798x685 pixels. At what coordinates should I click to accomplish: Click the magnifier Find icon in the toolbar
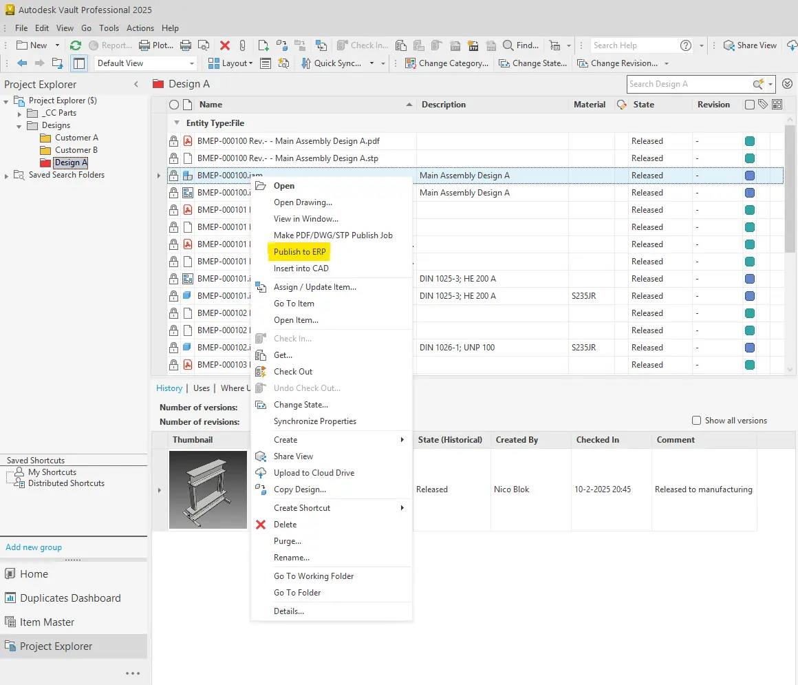click(x=508, y=45)
